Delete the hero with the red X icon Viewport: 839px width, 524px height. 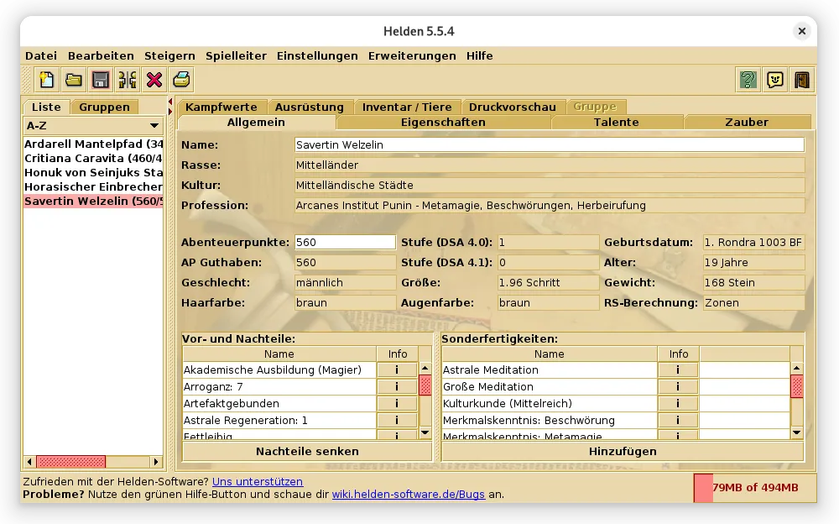click(154, 81)
